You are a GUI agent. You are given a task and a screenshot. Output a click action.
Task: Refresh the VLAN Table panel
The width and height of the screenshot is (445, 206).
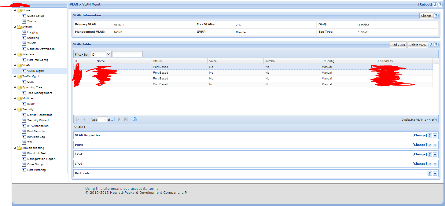tap(431, 45)
